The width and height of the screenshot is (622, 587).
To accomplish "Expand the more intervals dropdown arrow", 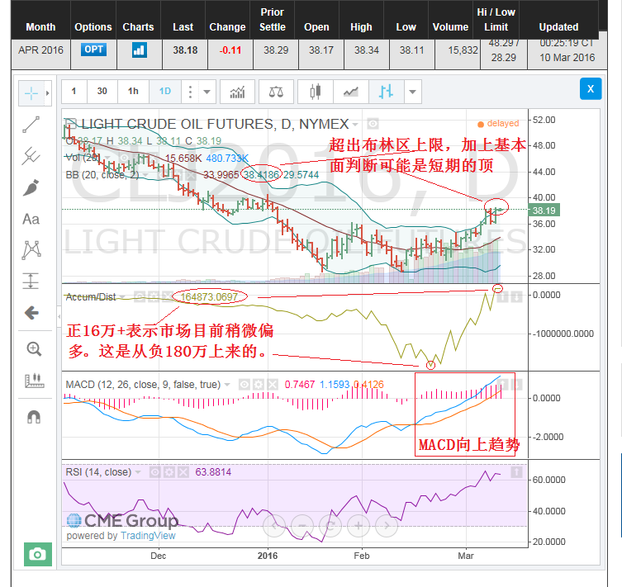I will [207, 91].
